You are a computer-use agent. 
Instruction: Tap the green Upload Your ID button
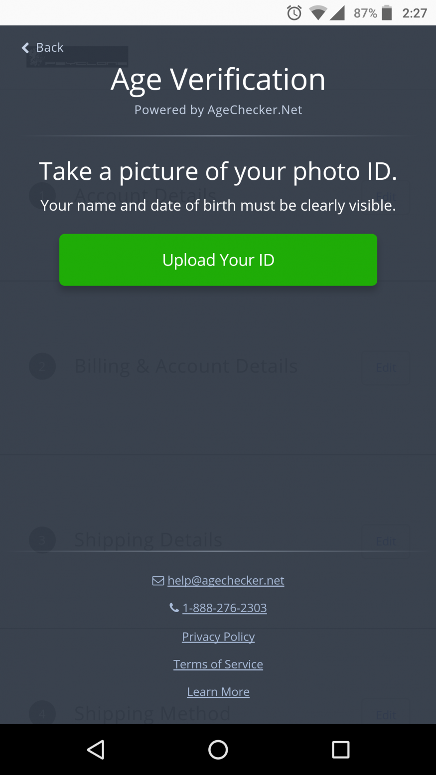pyautogui.click(x=218, y=259)
